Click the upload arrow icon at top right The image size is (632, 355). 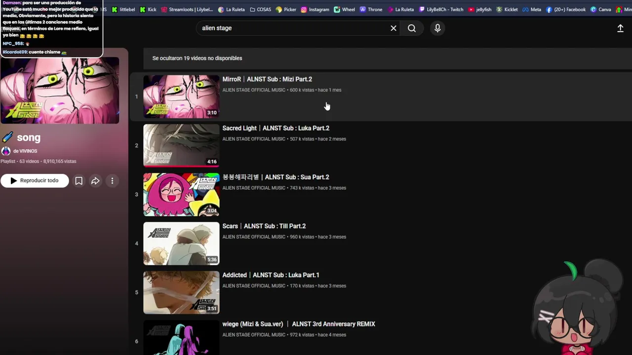pyautogui.click(x=621, y=28)
